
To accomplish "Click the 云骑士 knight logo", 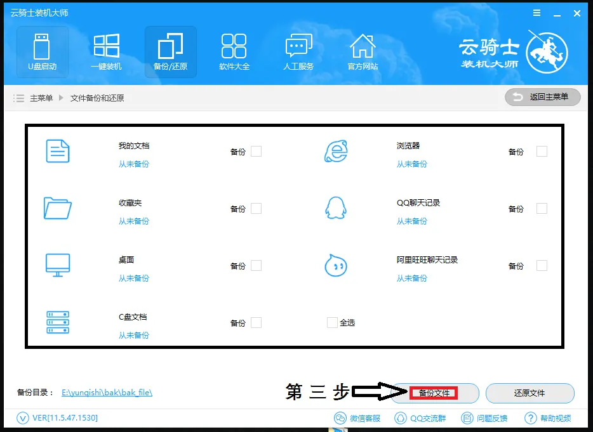I will pos(547,52).
